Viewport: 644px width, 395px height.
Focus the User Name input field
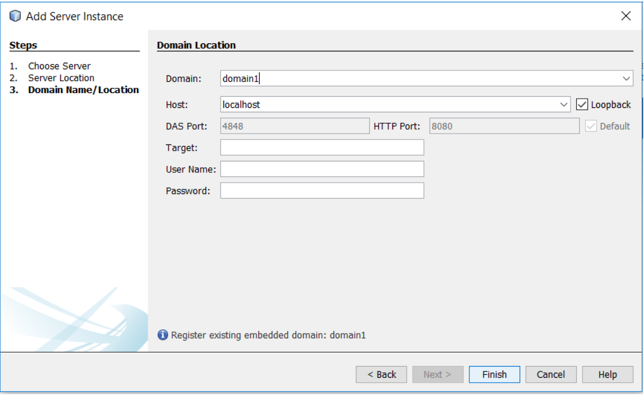click(322, 170)
